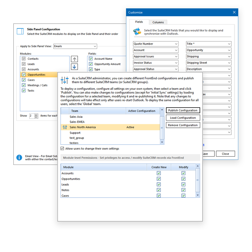Click the Publish Configuration button
Screen dimensions: 252x252
(x=183, y=111)
